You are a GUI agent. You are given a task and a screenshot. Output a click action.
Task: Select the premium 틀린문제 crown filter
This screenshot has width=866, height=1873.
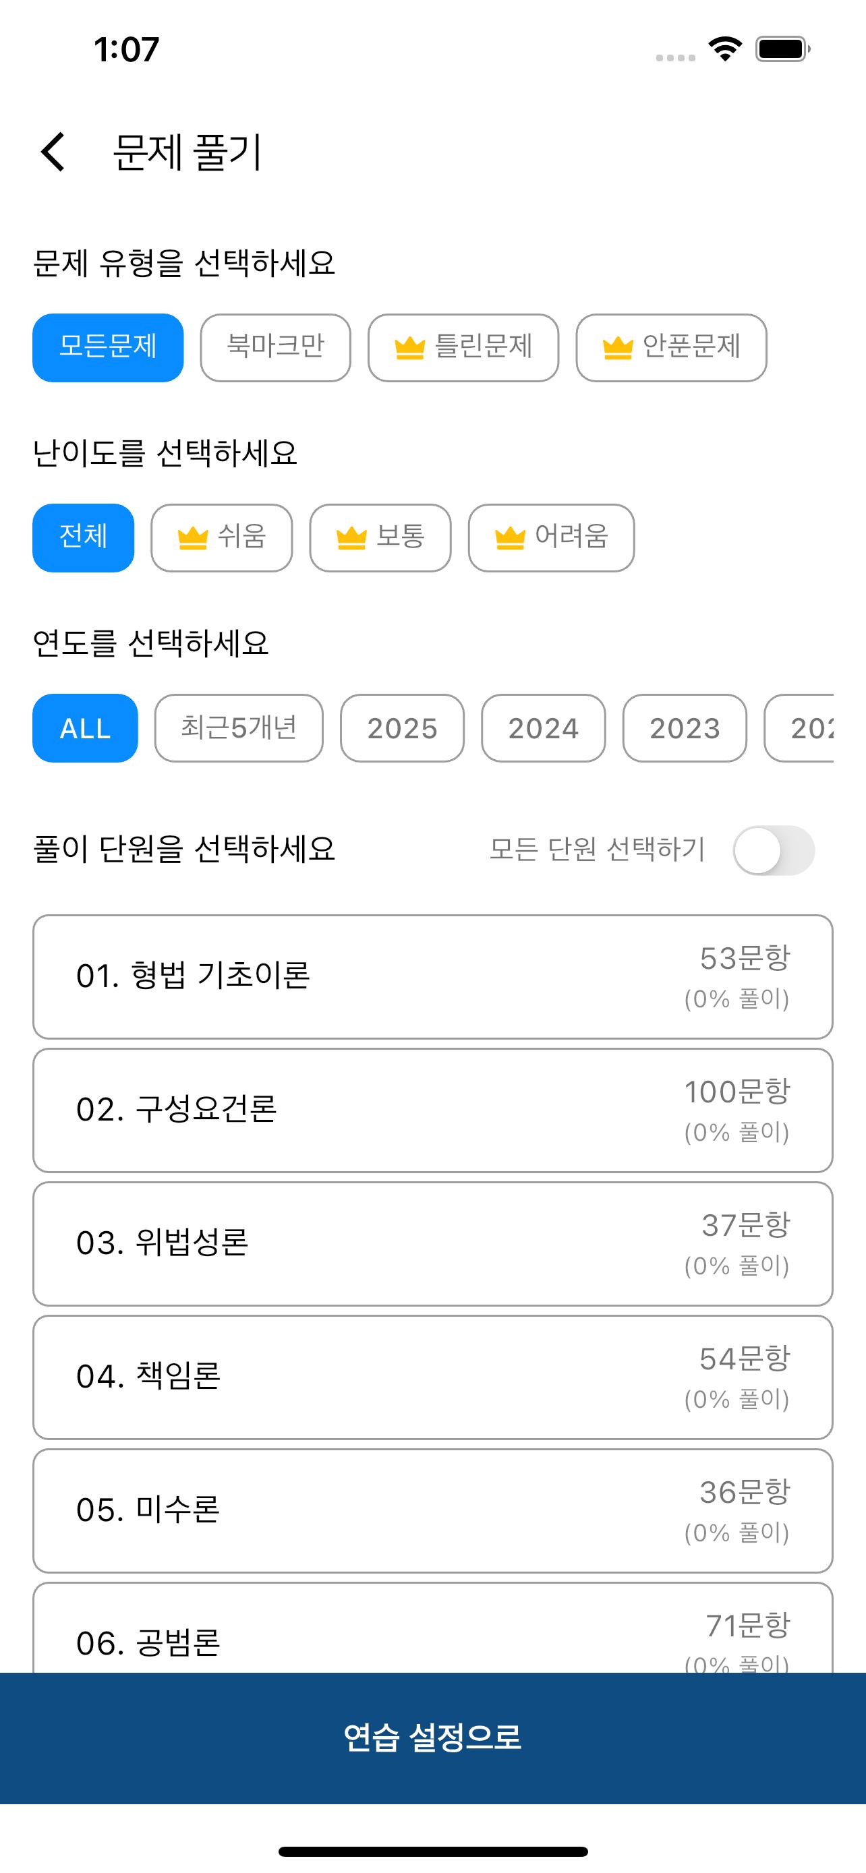pyautogui.click(x=463, y=347)
